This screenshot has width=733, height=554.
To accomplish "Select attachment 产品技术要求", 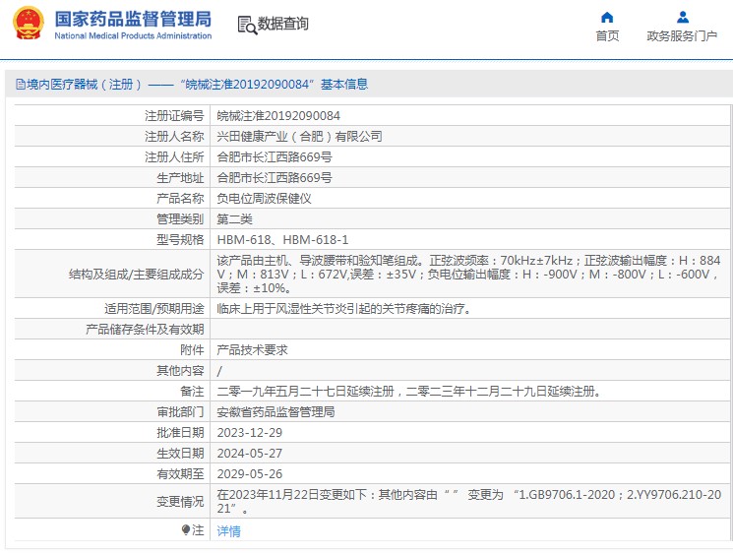I will (253, 349).
